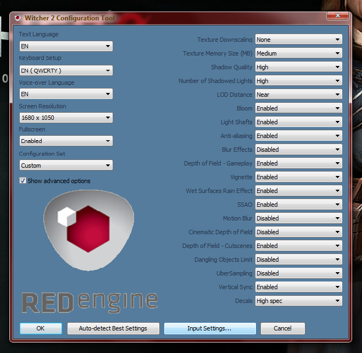Click the 'UberSampling' label
The height and width of the screenshot is (353, 362).
tap(235, 273)
